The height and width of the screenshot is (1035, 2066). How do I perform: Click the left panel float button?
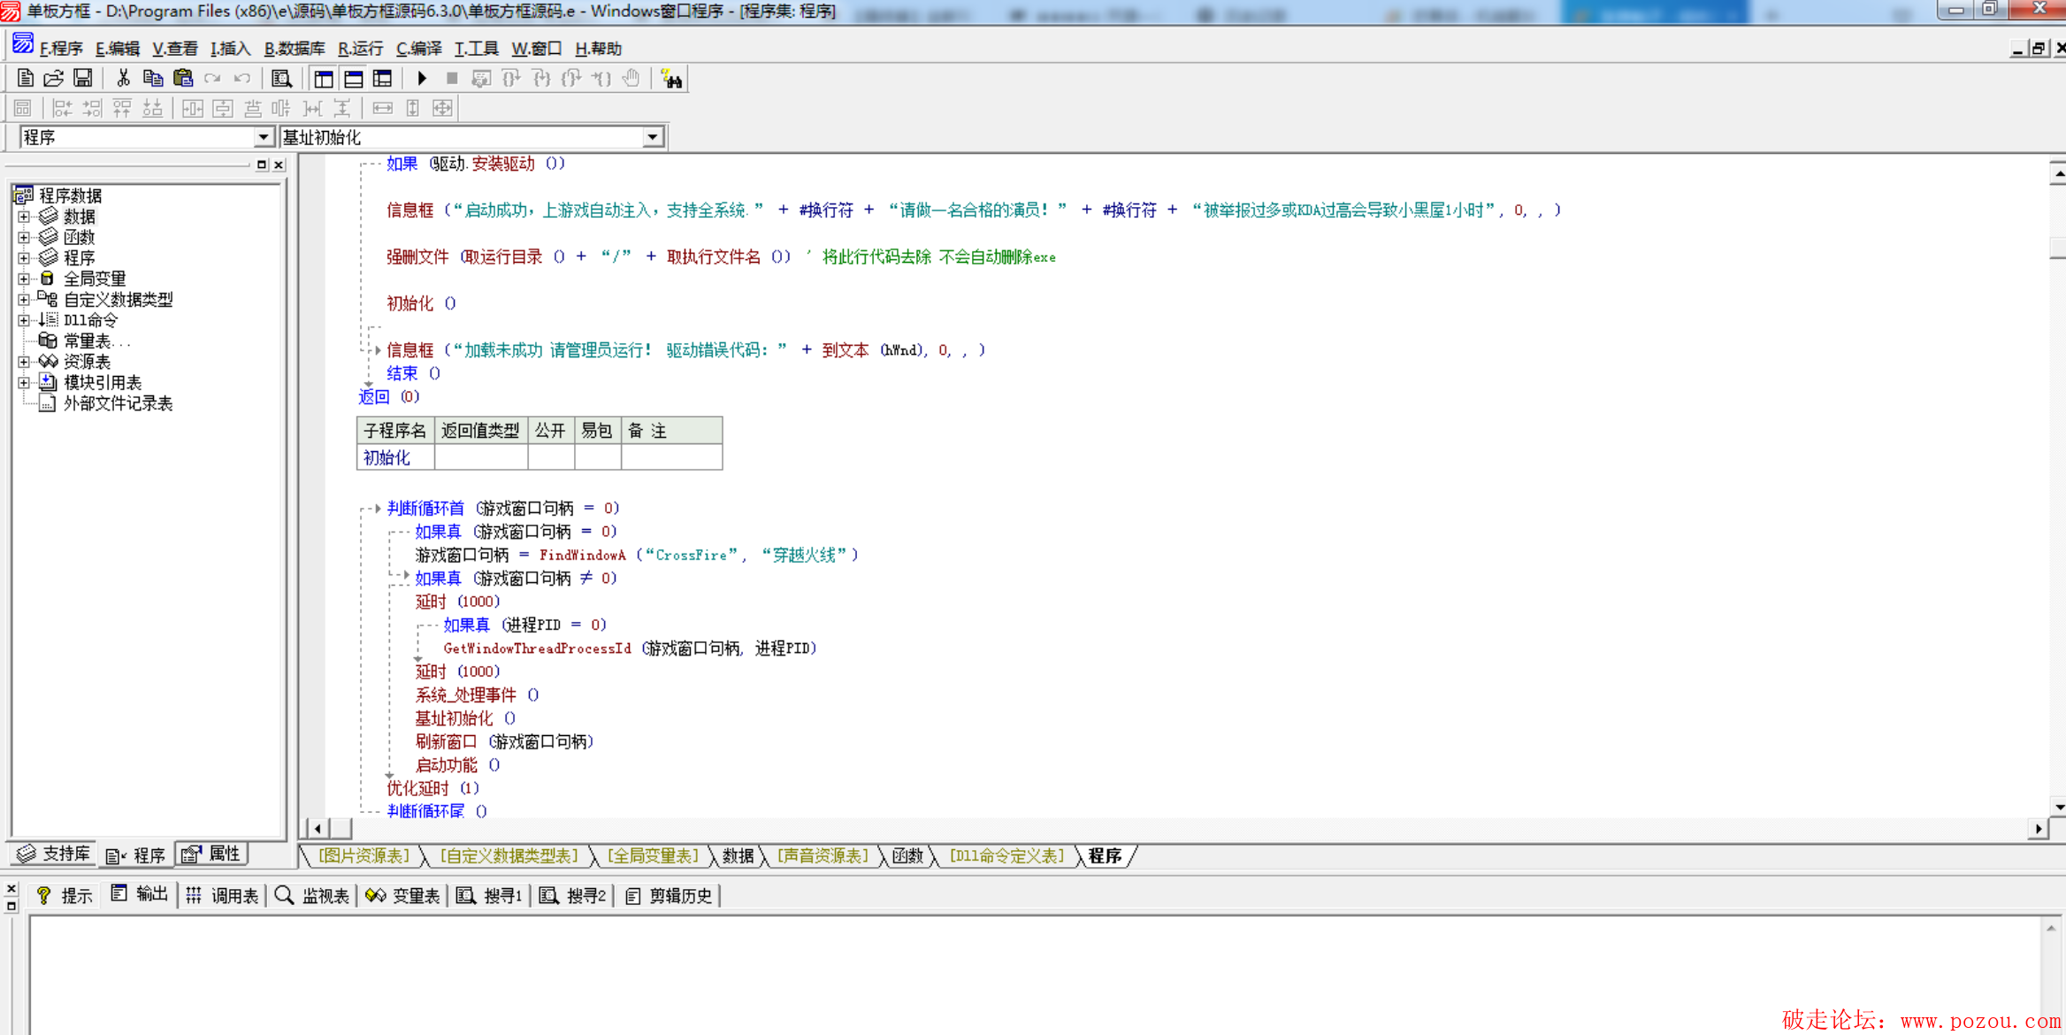tap(261, 165)
